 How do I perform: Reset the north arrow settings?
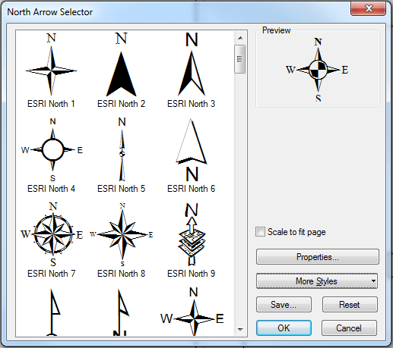point(350,305)
